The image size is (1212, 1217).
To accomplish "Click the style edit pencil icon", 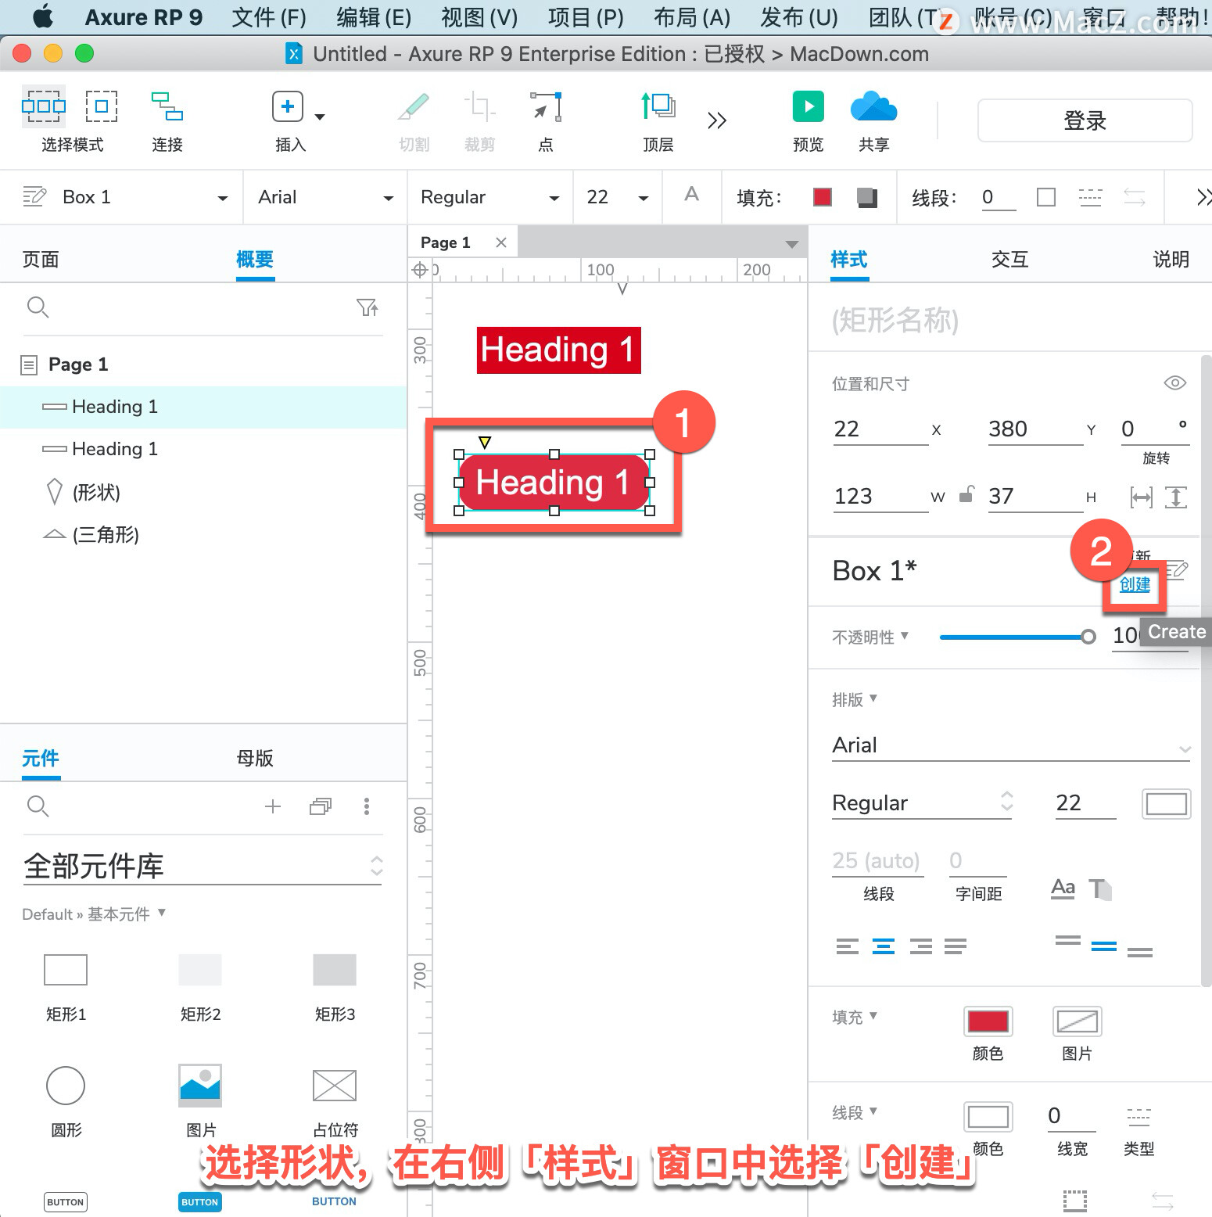I will 1177,570.
